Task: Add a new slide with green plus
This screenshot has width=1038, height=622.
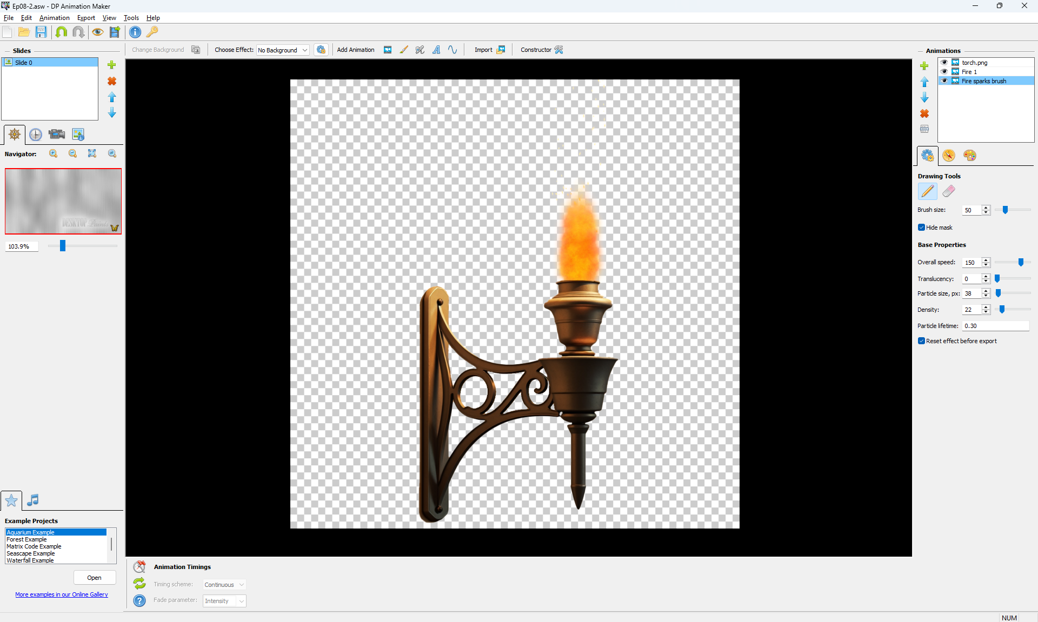Action: [112, 65]
